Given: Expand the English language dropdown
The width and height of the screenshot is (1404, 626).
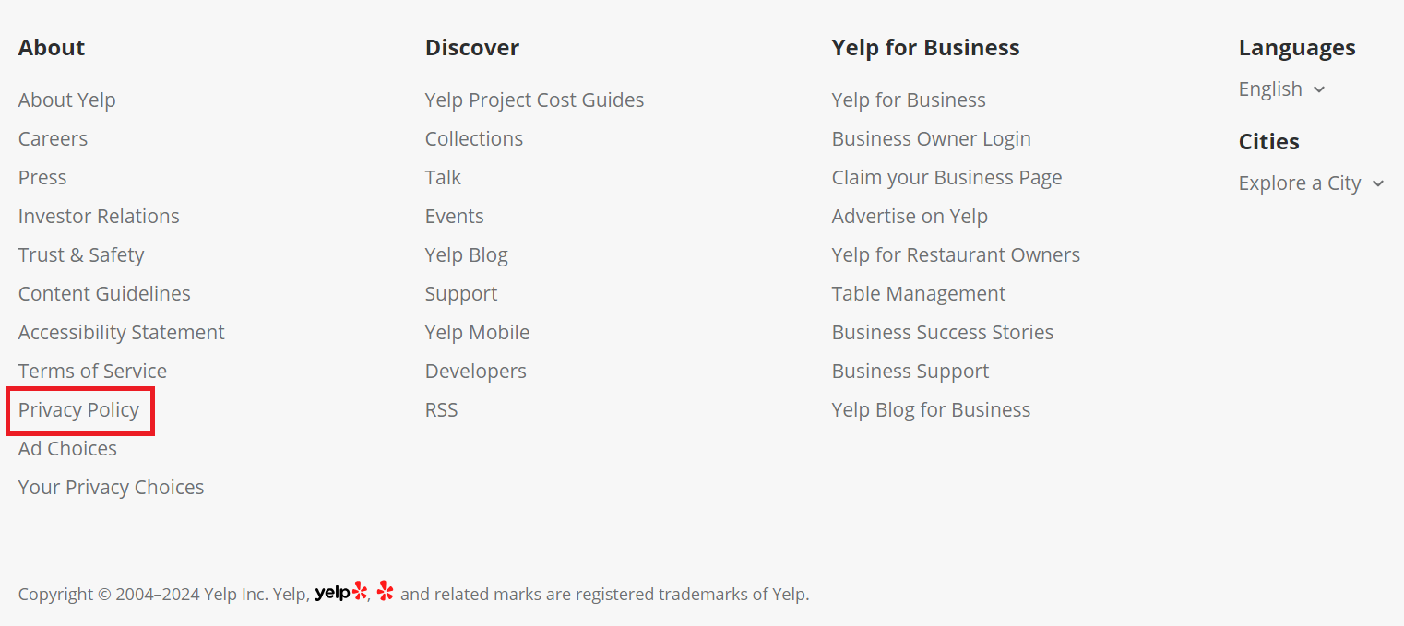Looking at the screenshot, I should 1281,89.
